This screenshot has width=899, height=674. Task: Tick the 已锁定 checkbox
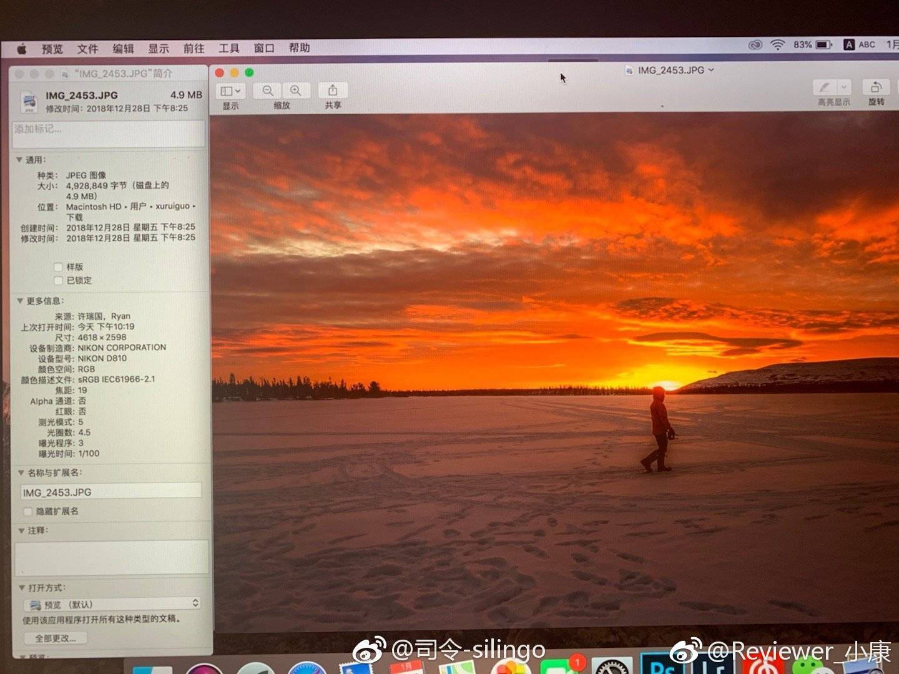click(58, 281)
